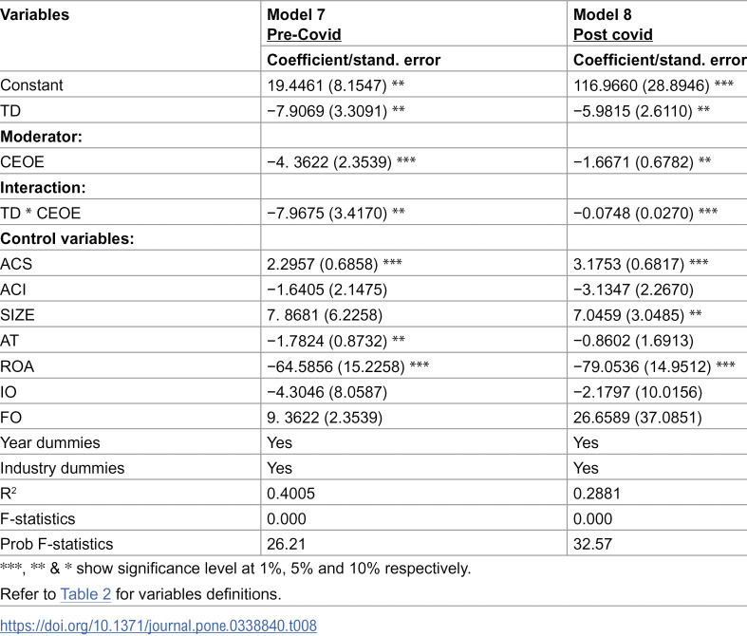Image resolution: width=747 pixels, height=636 pixels.
Task: Select the TD * CEOE interaction label
Action: click(41, 213)
